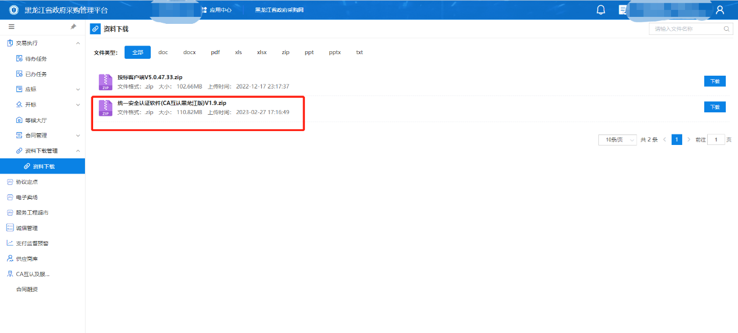Open 协议定点 in the sidebar
738x333 pixels.
tap(27, 182)
